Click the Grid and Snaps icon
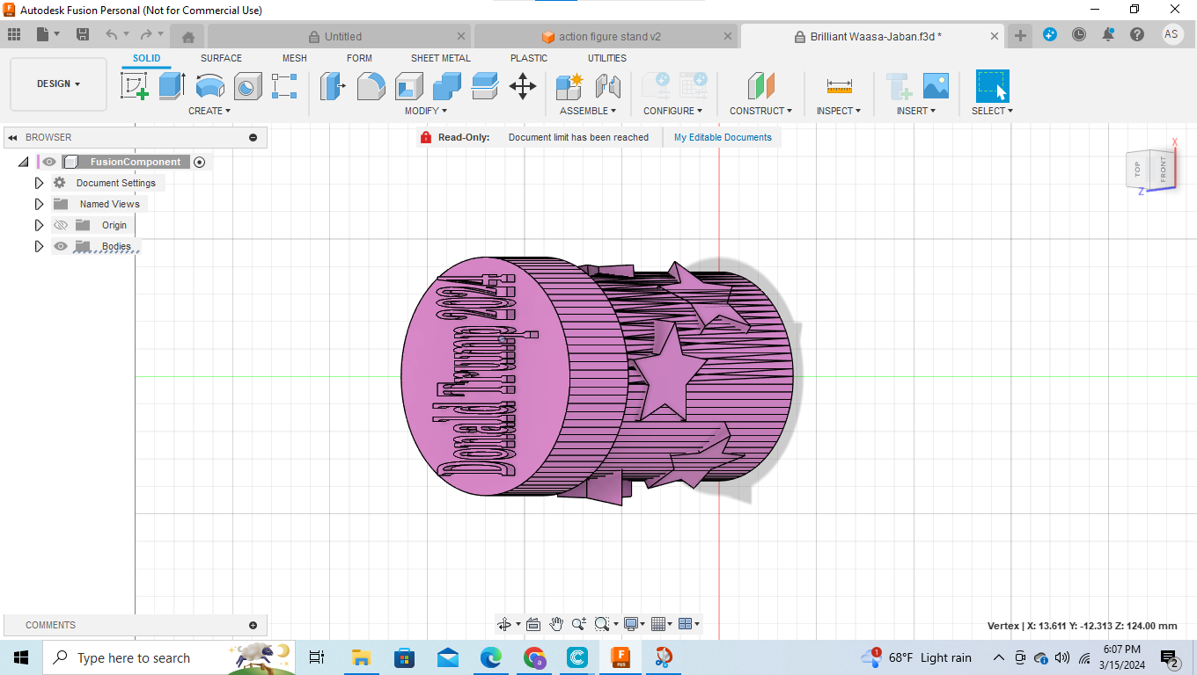The image size is (1197, 675). pyautogui.click(x=657, y=624)
